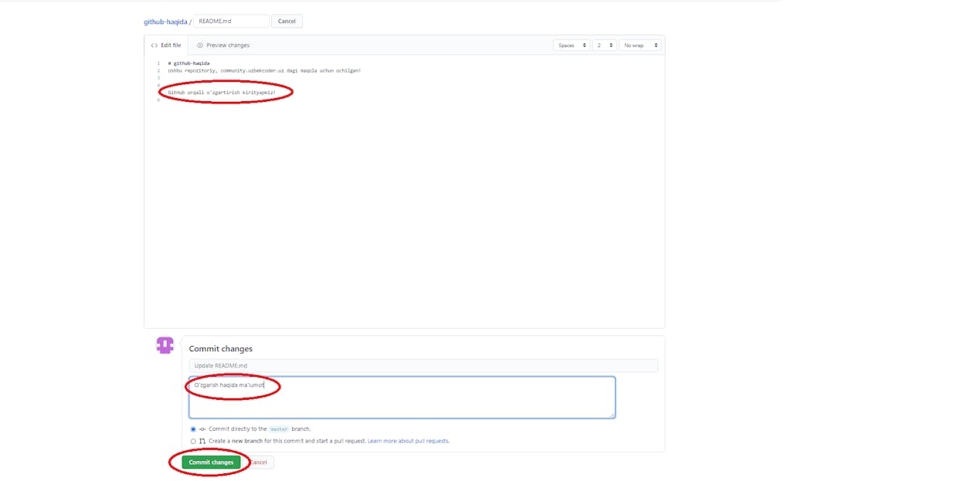Focus the README.md file name field

coord(231,21)
